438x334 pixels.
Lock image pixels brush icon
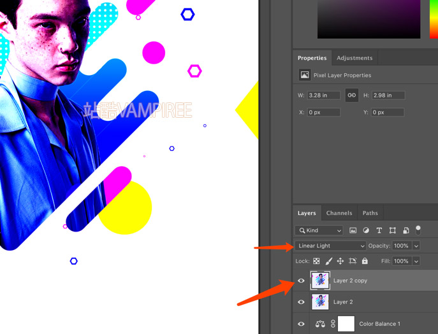329,261
